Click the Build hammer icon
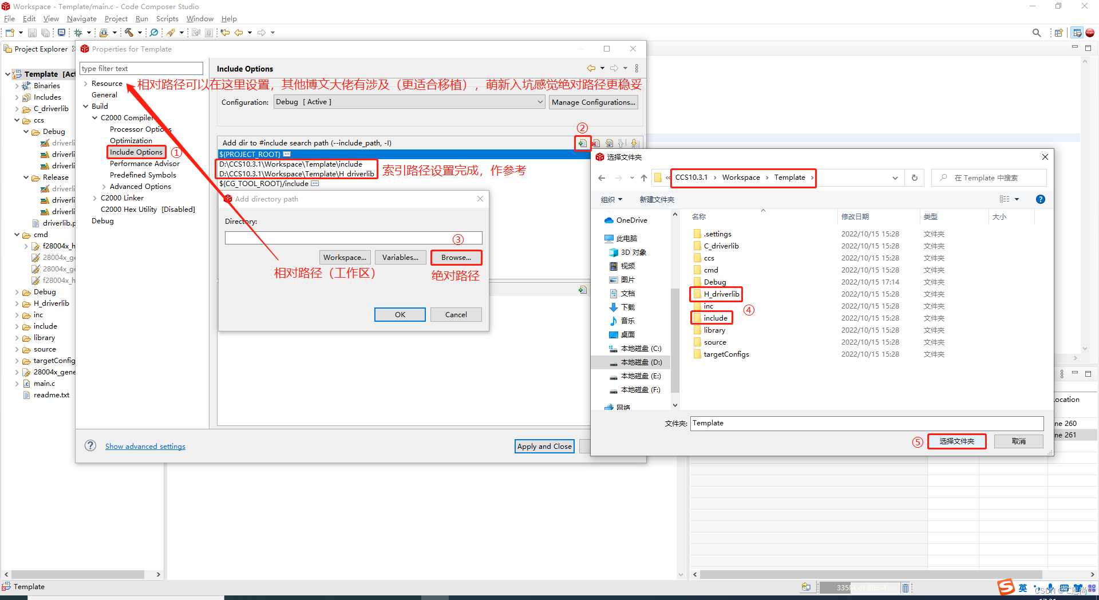The width and height of the screenshot is (1099, 600). tap(129, 33)
